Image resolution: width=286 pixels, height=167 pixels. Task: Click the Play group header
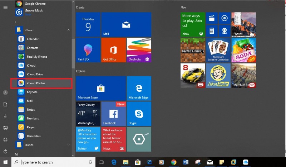point(183,7)
